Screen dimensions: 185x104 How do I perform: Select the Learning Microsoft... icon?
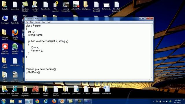point(66,7)
